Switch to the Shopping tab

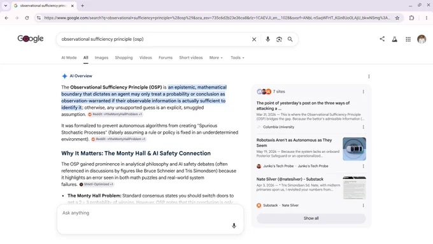coord(124,57)
